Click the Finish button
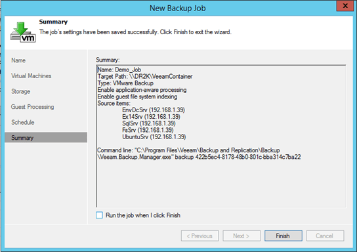Image resolution: width=357 pixels, height=252 pixels. coord(283,236)
